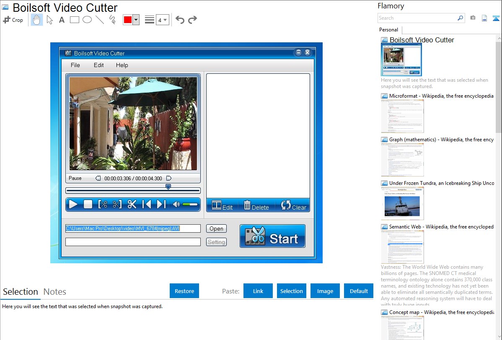Screen dimensions: 502x340
Task: Set the clip start mark
Action: [102, 205]
